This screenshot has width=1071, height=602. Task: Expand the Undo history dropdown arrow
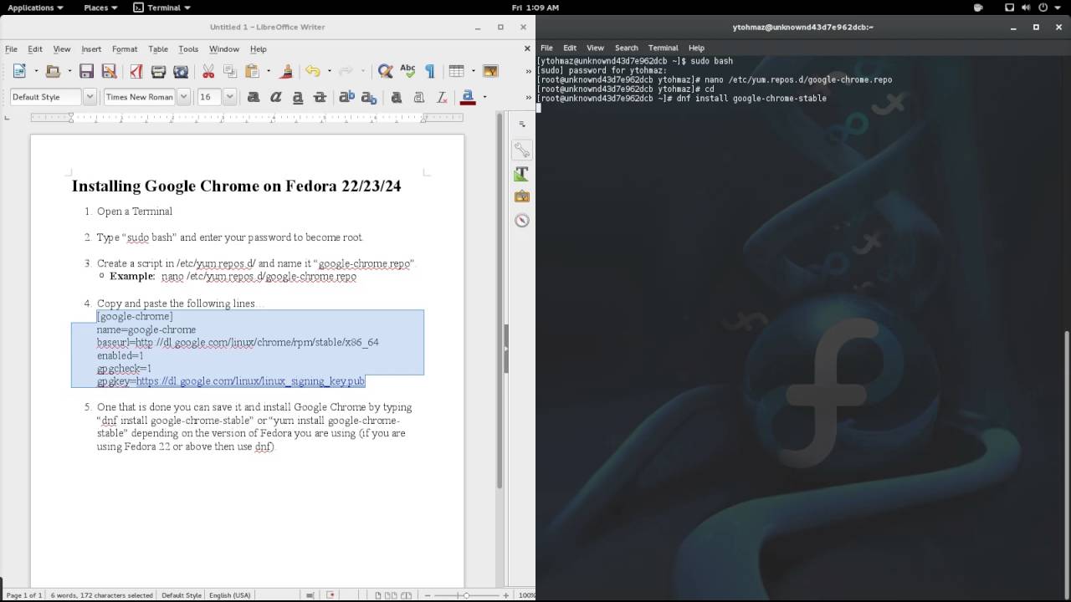click(329, 72)
